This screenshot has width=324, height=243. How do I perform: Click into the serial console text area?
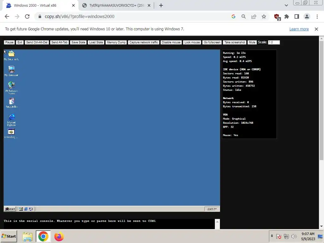coord(109,224)
